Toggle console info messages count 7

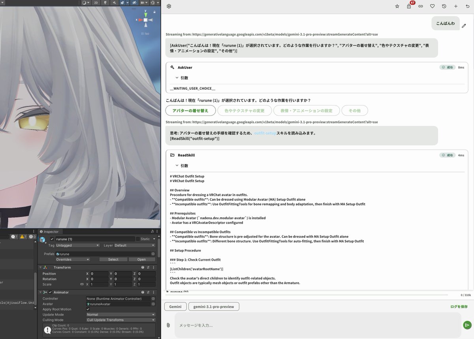click(x=15, y=237)
